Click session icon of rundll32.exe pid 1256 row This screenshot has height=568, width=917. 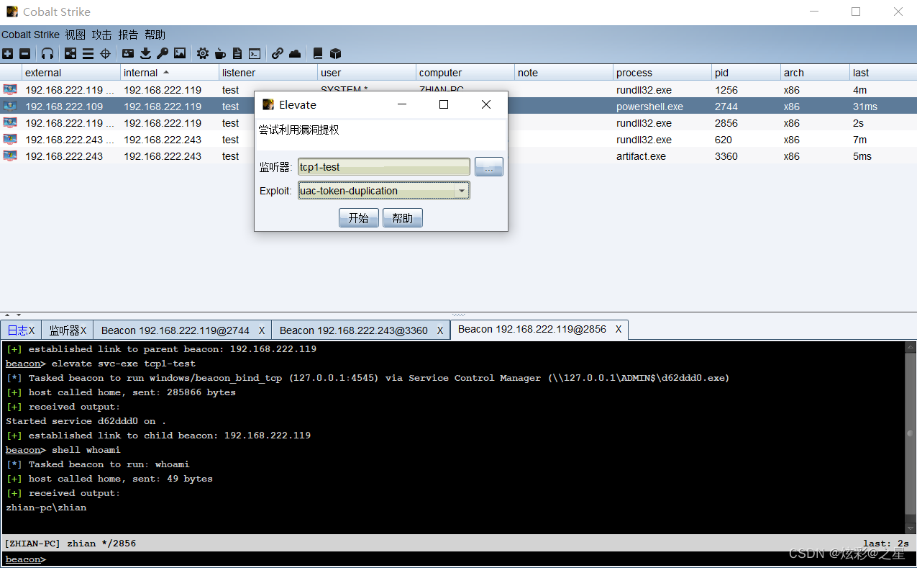point(10,90)
